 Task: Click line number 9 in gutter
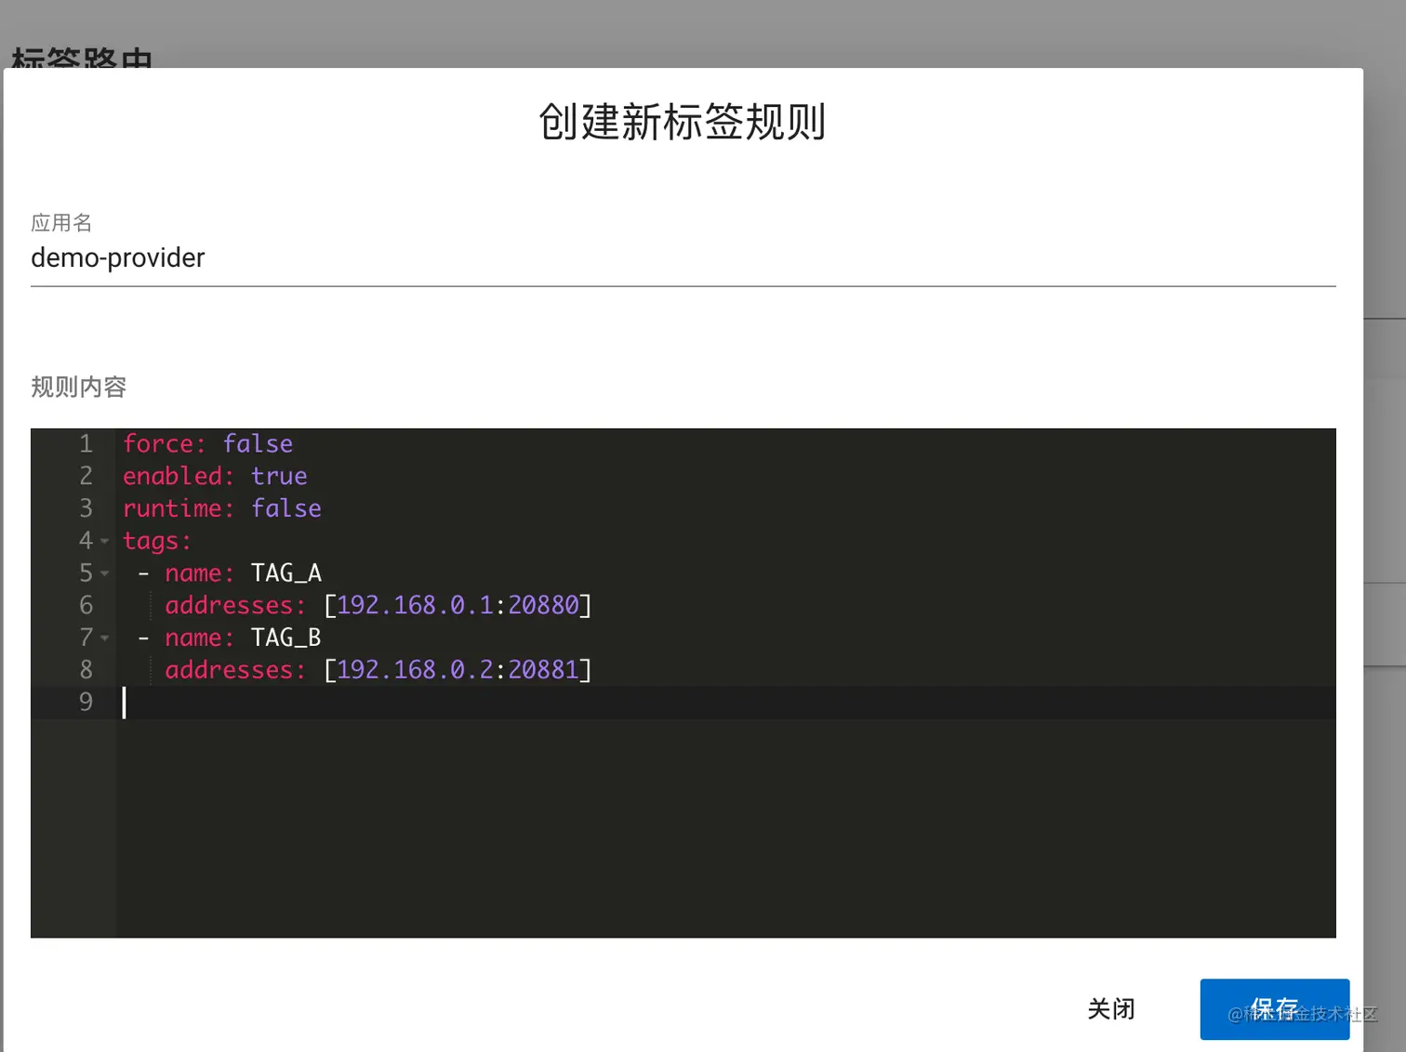click(86, 702)
